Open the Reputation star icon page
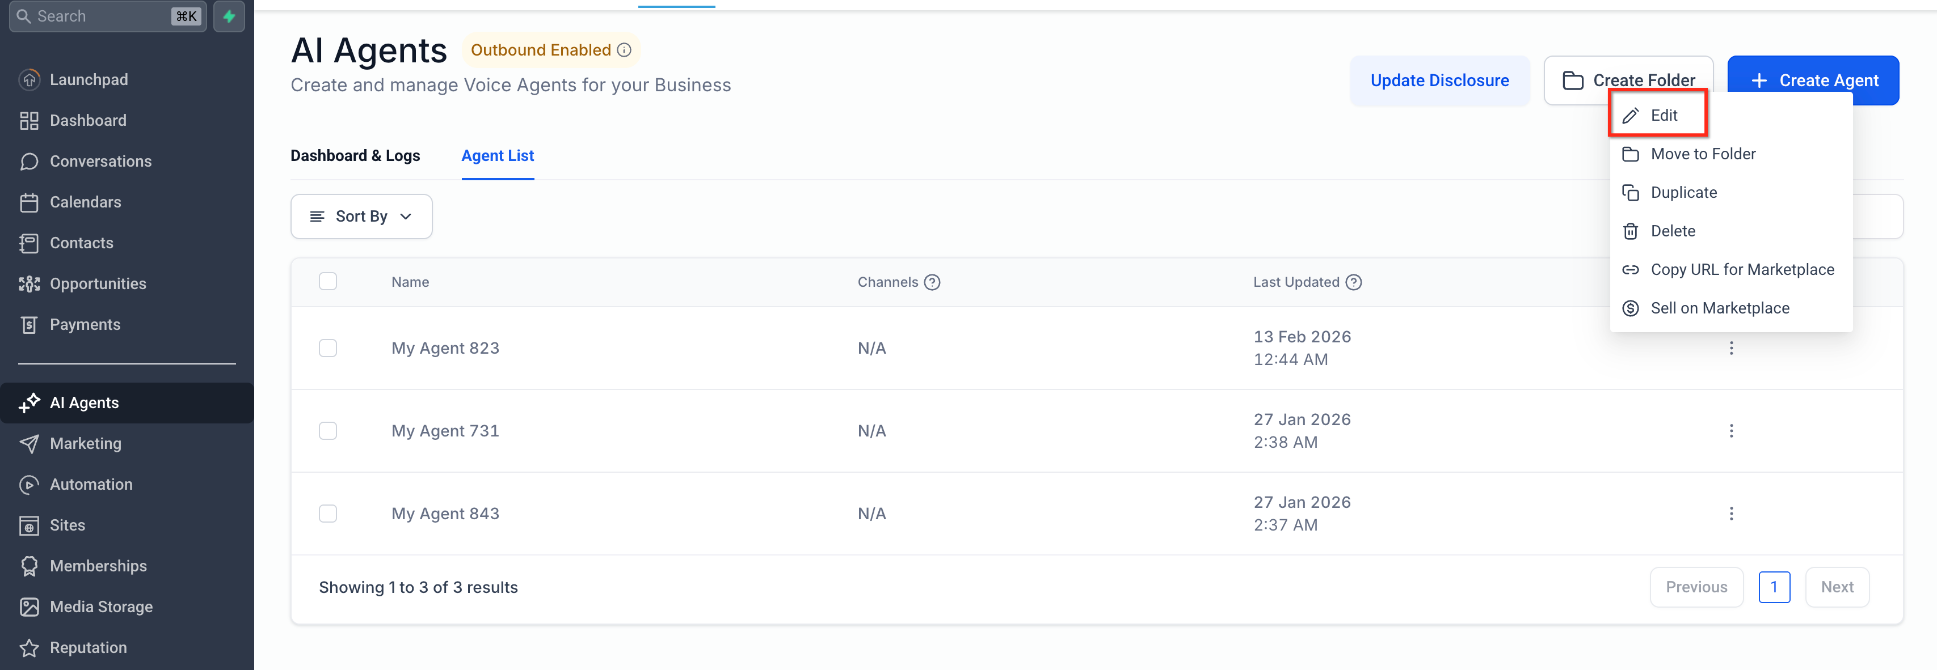The width and height of the screenshot is (1937, 670). click(x=30, y=647)
